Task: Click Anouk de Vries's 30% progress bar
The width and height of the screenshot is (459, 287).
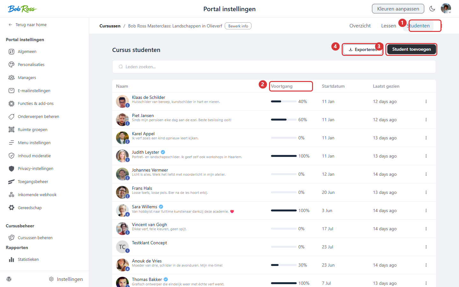Action: [284, 265]
